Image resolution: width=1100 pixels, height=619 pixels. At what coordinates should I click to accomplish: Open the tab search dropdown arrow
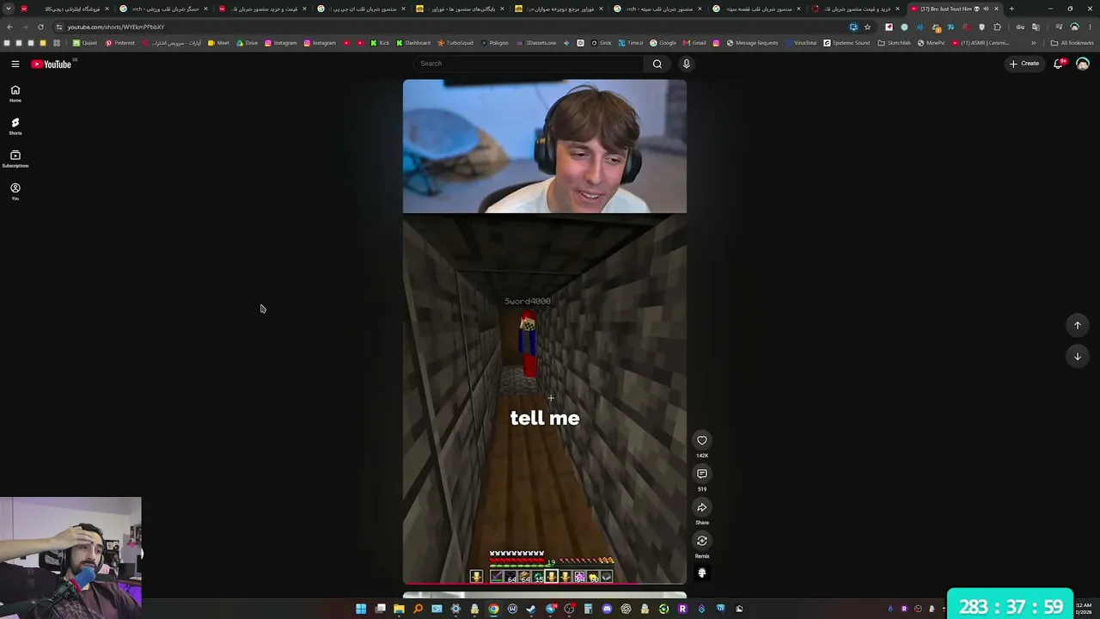9,9
